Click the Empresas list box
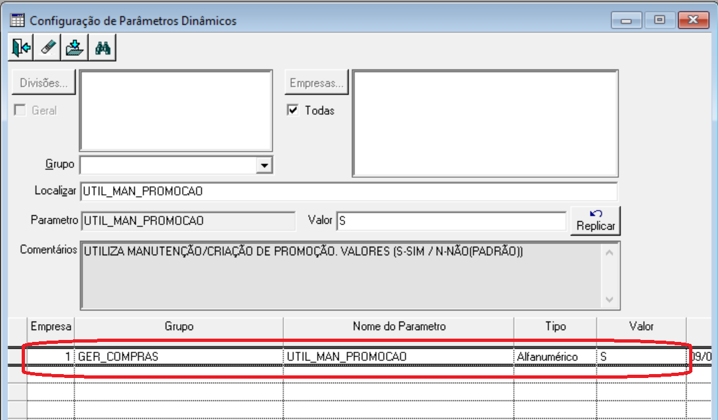This screenshot has width=718, height=420. (x=485, y=123)
